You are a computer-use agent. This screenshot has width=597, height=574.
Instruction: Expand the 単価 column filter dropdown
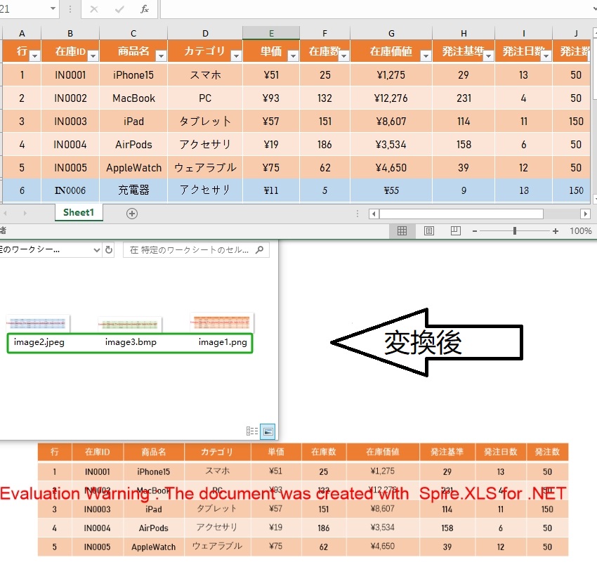[292, 56]
